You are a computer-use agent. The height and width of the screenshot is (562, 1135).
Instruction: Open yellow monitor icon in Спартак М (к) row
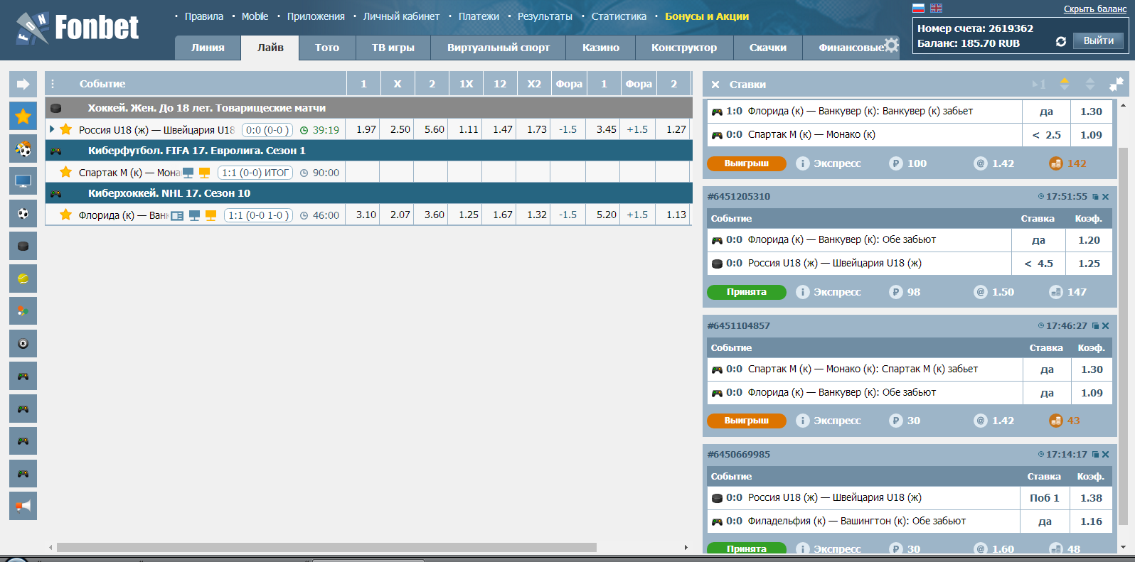click(x=205, y=173)
